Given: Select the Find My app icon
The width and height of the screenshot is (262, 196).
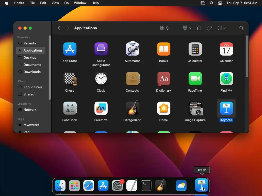Looking at the screenshot, I should 226,79.
